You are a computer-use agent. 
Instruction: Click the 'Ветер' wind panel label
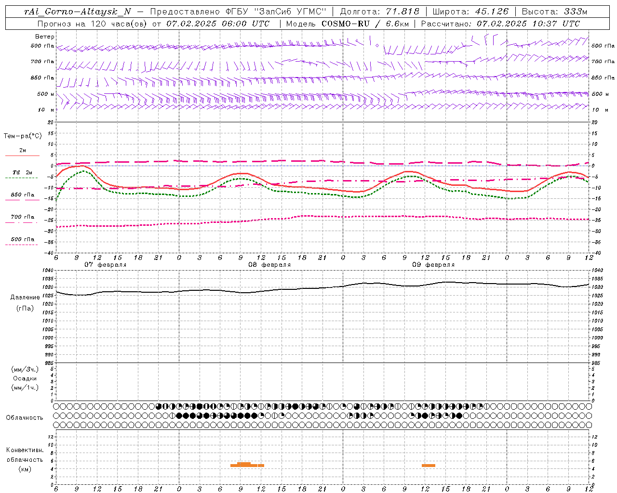tap(45, 37)
